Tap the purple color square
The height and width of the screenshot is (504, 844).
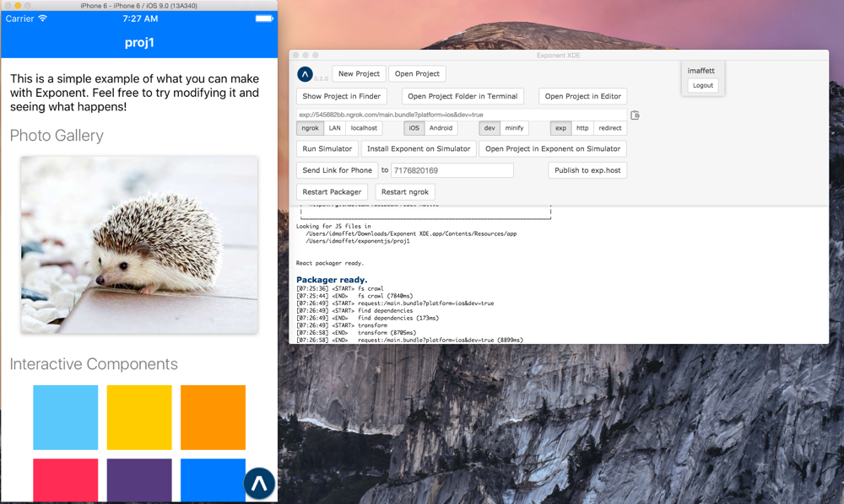139,480
